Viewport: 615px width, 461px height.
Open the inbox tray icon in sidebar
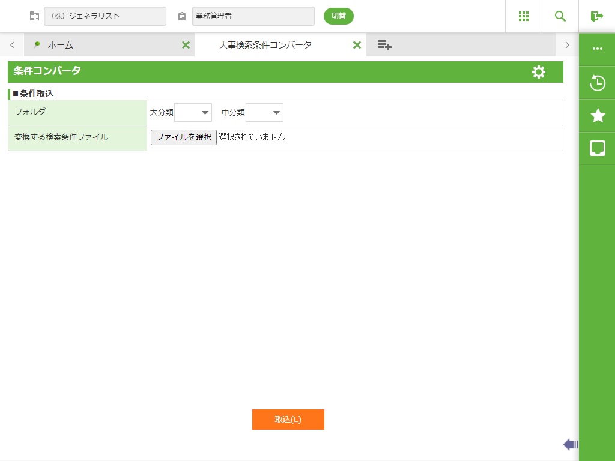(x=598, y=148)
